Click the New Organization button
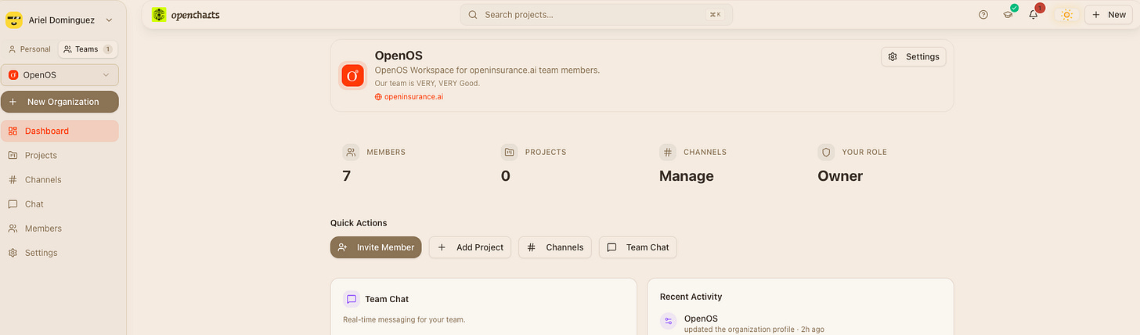 (60, 102)
